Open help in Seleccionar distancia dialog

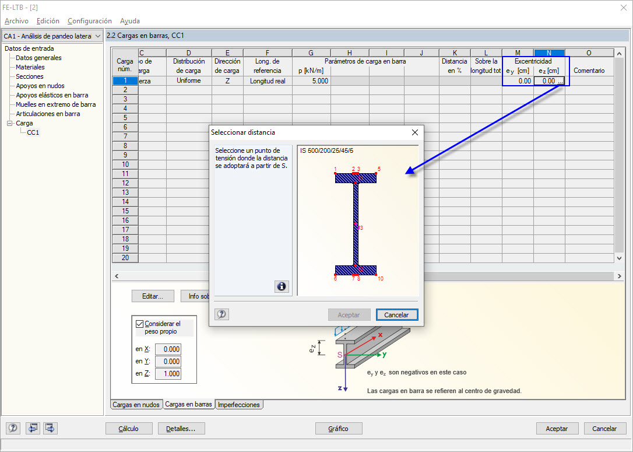[x=221, y=314]
